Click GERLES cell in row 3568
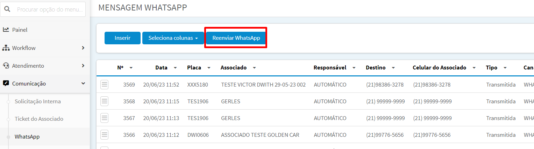534x149 pixels. click(230, 101)
